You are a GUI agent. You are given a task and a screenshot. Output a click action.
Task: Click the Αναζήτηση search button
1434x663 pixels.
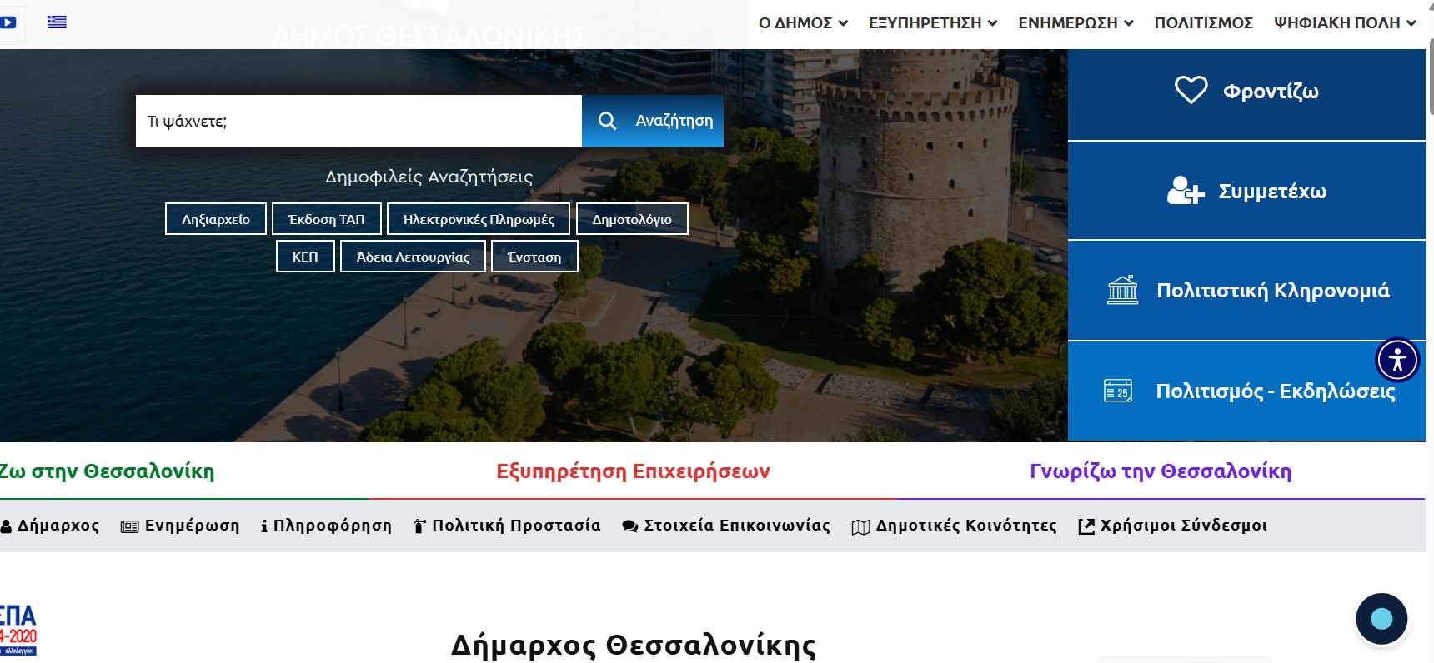(653, 121)
